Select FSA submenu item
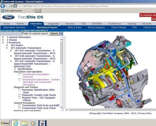The image size is (156, 126). (x=134, y=27)
